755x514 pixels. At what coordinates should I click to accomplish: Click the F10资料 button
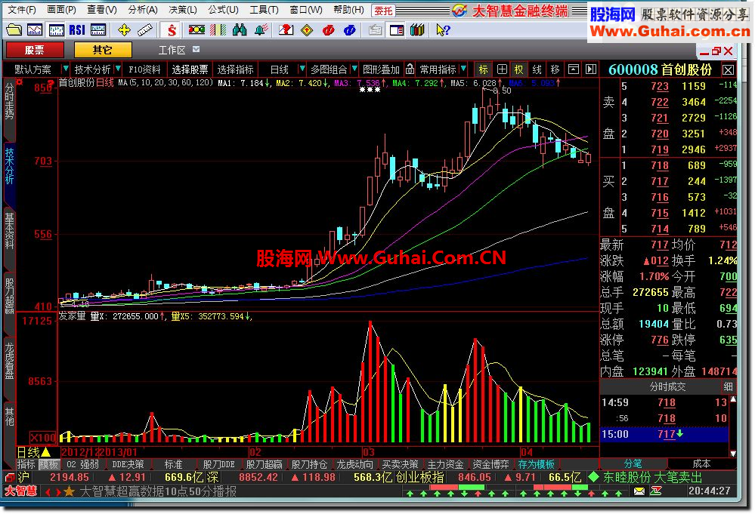(x=144, y=69)
